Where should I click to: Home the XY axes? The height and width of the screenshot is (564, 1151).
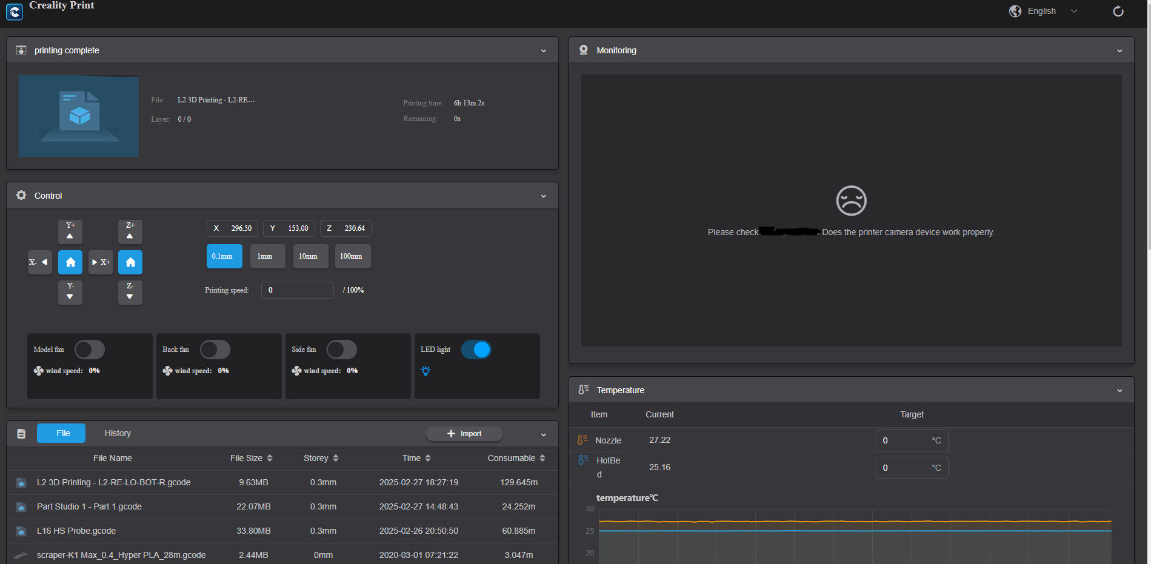pos(70,262)
